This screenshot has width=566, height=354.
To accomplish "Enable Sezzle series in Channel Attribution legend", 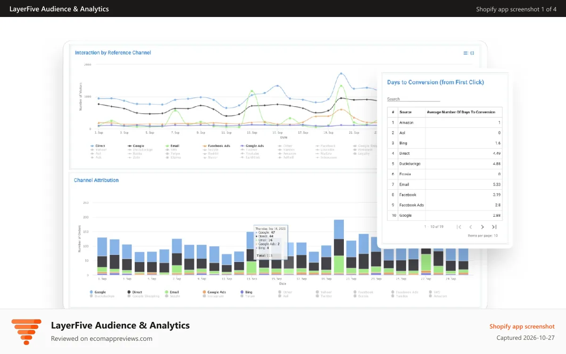I will (x=172, y=296).
